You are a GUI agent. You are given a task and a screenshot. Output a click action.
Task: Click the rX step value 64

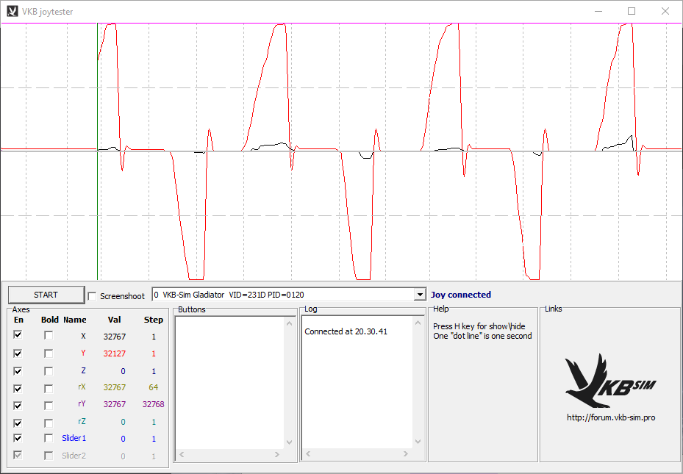coord(154,387)
